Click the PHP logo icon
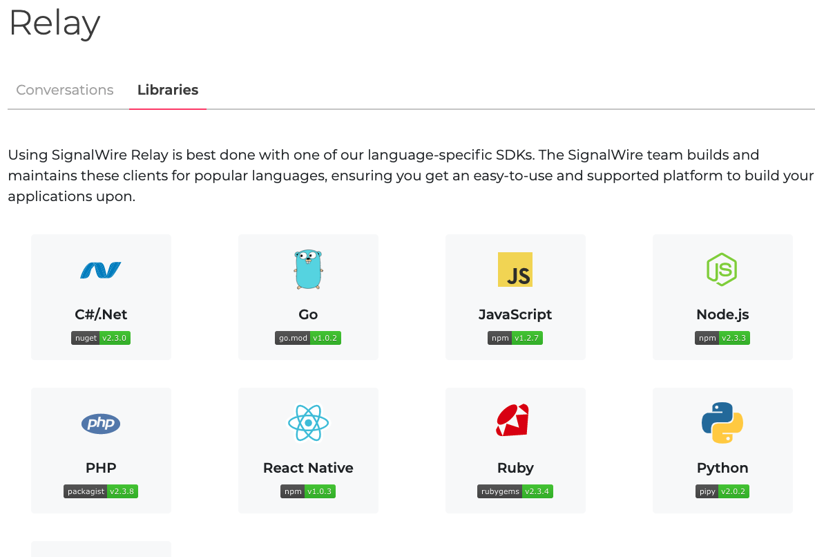Viewport: 815px width, 557px height. 101,423
